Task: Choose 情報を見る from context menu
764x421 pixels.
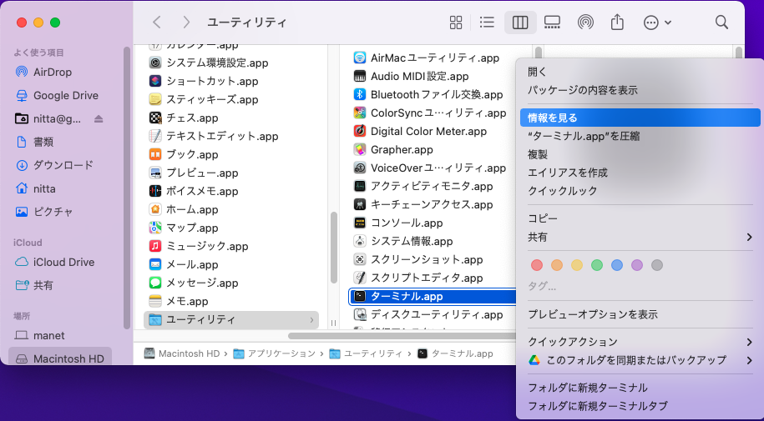Action: click(x=639, y=118)
